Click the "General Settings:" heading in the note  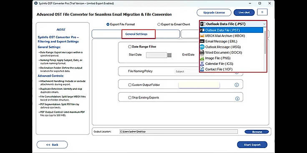click(49, 47)
